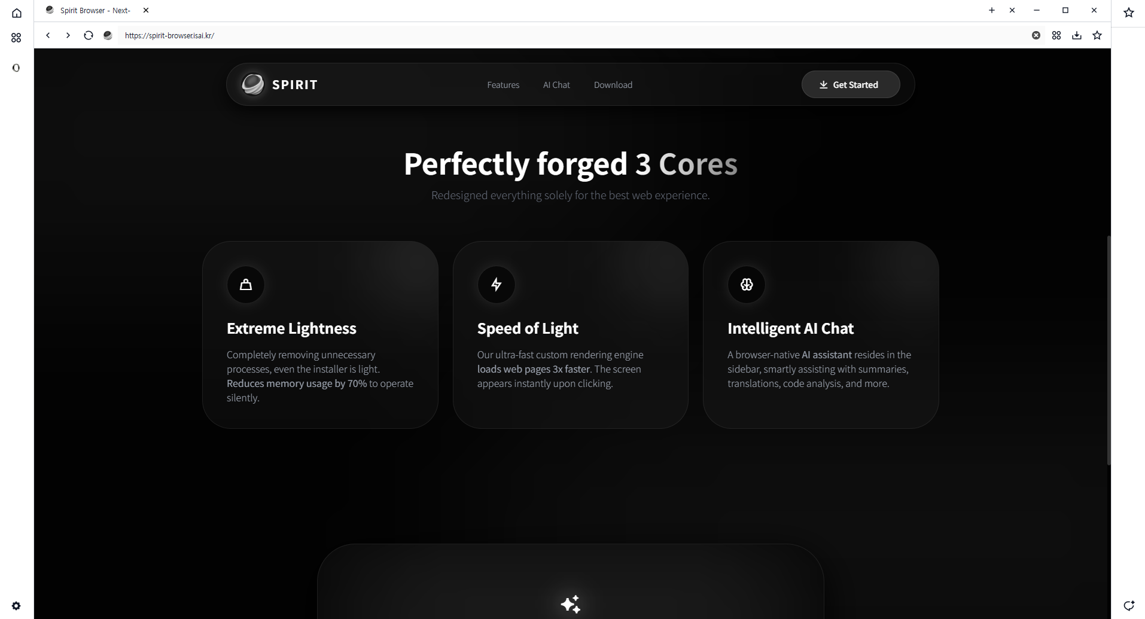Image resolution: width=1145 pixels, height=619 pixels.
Task: Click the lightning bolt icon on Speed of Light card
Action: 496,285
